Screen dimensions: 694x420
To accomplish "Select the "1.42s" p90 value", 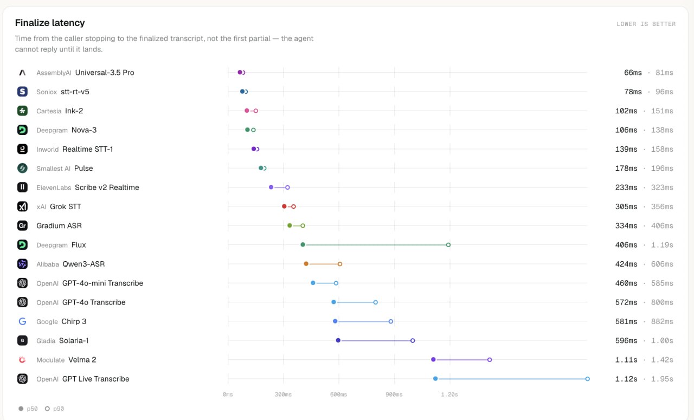I will [x=662, y=360].
